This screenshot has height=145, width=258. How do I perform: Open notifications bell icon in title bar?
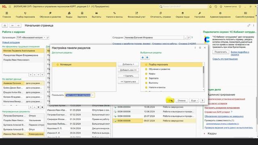click(x=210, y=6)
